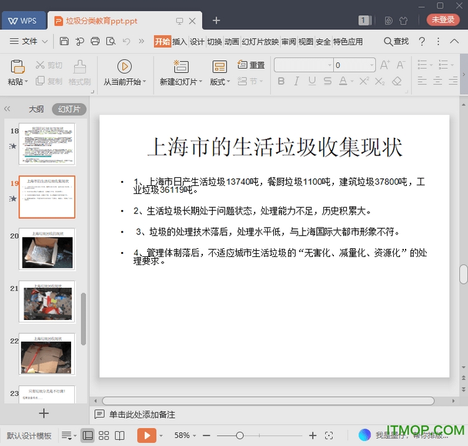Image resolution: width=468 pixels, height=446 pixels.
Task: Click the notes icon below the slide
Action: click(99, 414)
